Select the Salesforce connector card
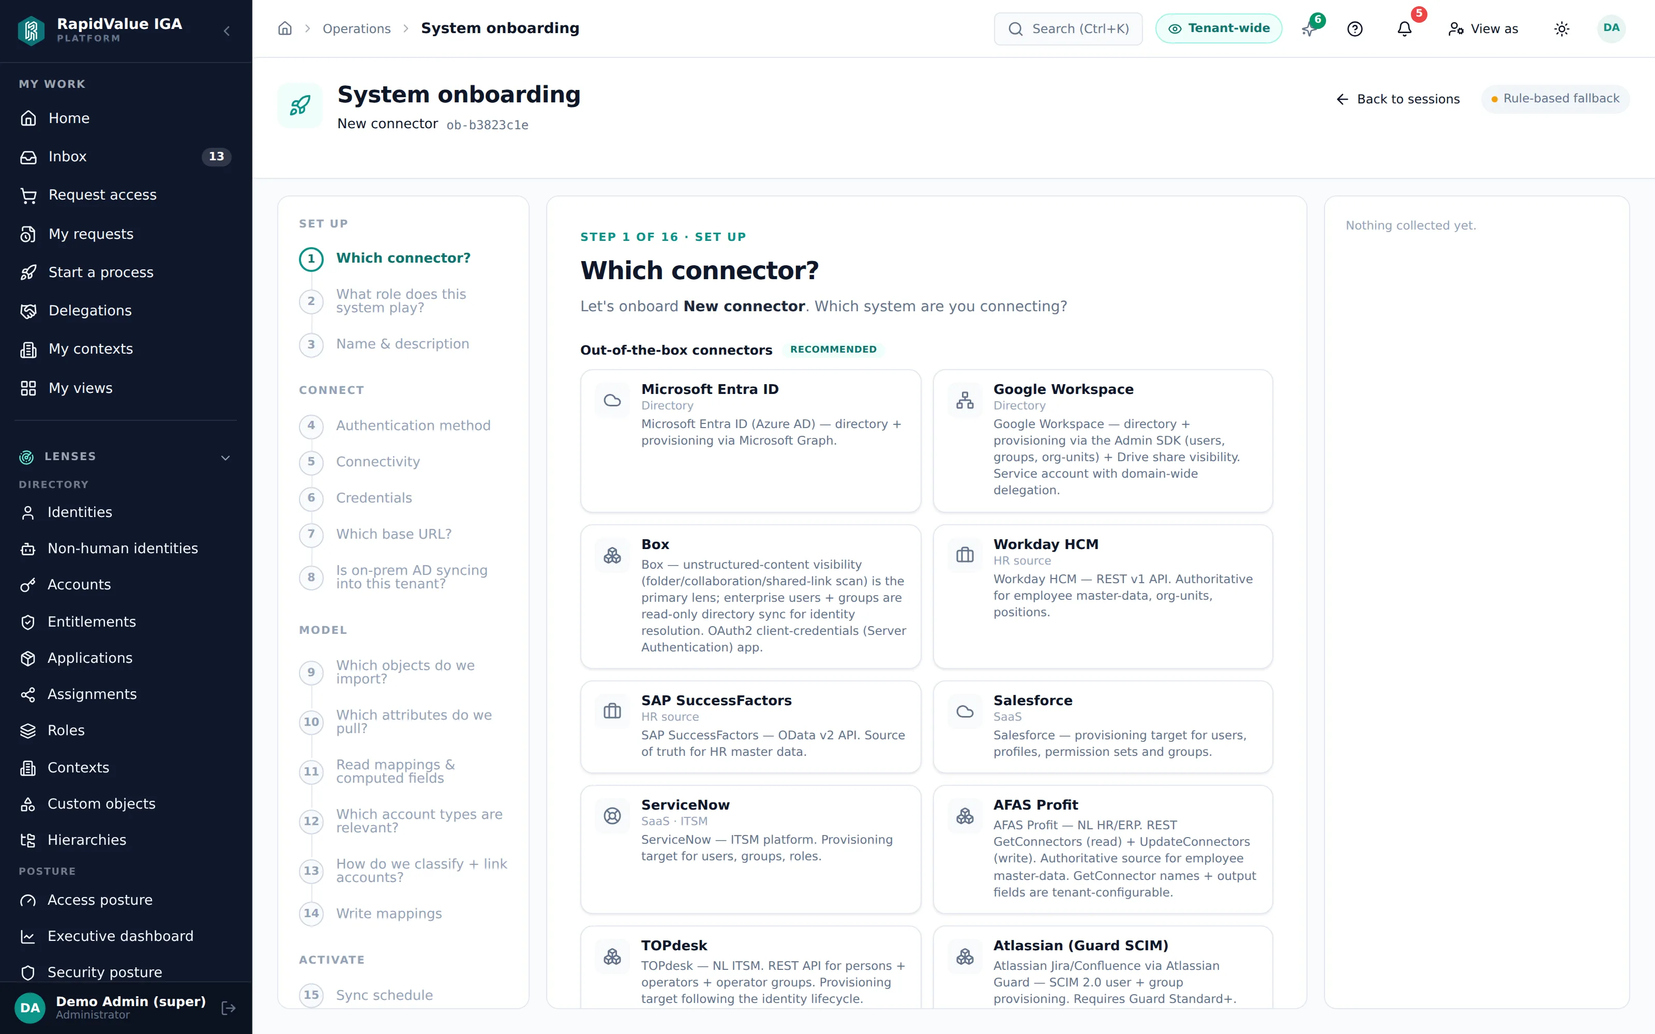The width and height of the screenshot is (1655, 1034). click(1103, 726)
